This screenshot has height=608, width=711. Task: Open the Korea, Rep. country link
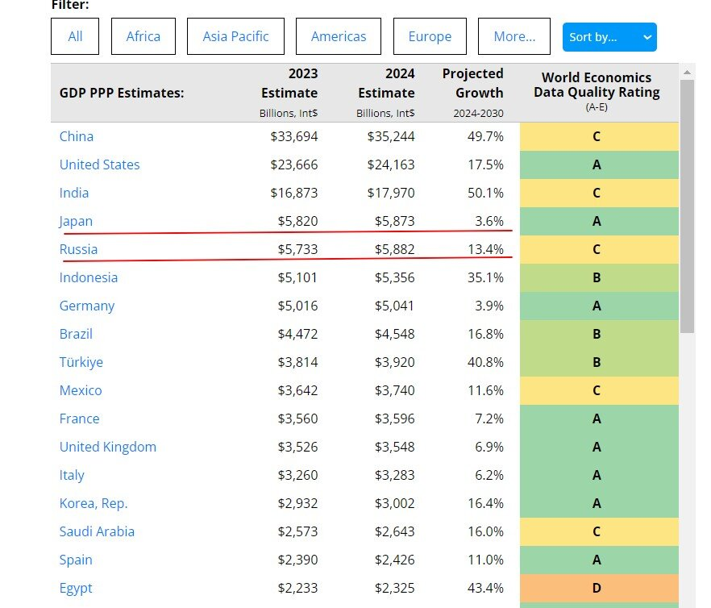(x=94, y=504)
